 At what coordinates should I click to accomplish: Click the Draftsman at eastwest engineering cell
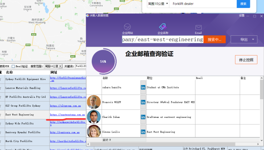pyautogui.click(x=169, y=117)
